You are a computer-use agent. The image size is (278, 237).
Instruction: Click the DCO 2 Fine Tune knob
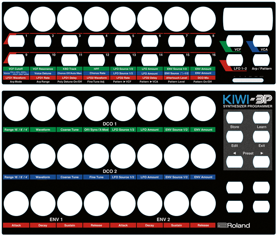pos(96,156)
